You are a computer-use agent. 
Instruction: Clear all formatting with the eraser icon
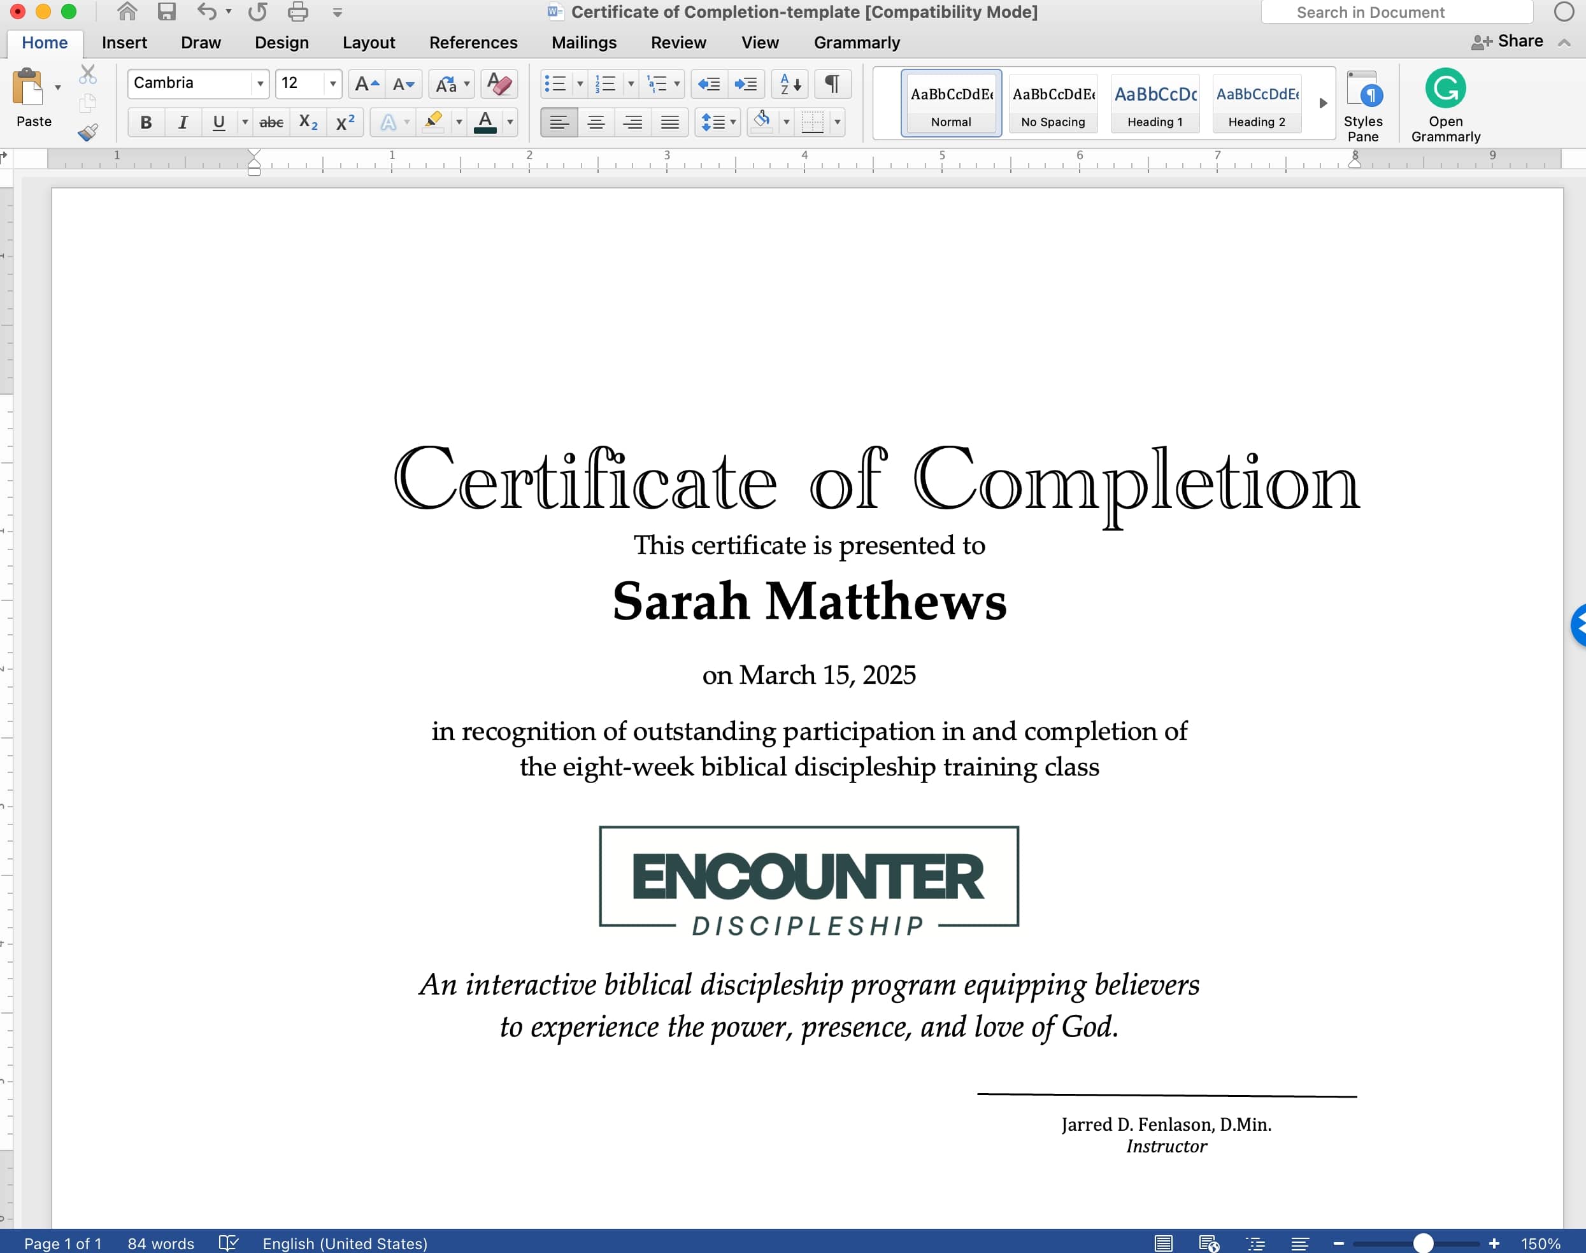click(499, 83)
